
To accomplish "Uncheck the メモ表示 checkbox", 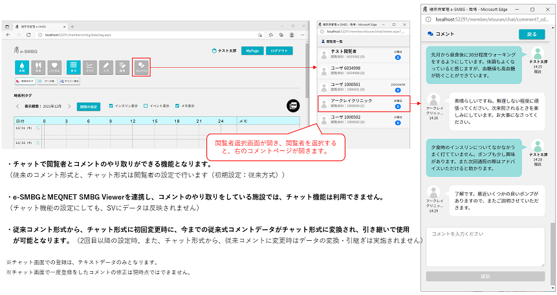I will tap(177, 106).
